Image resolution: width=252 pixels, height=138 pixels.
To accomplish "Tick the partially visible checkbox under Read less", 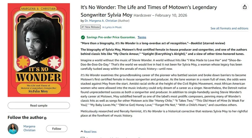I will tap(83, 137).
